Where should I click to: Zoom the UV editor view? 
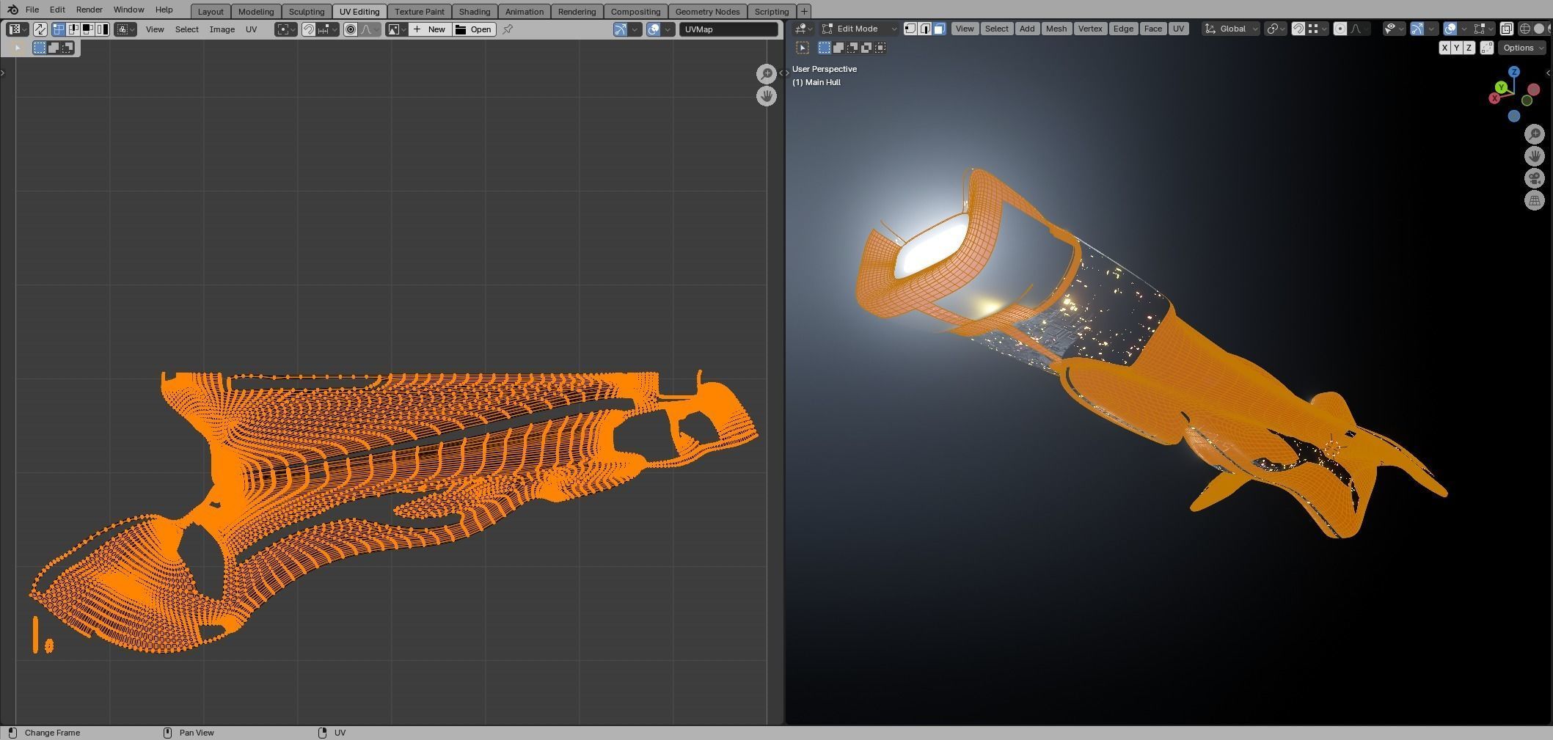coord(767,74)
